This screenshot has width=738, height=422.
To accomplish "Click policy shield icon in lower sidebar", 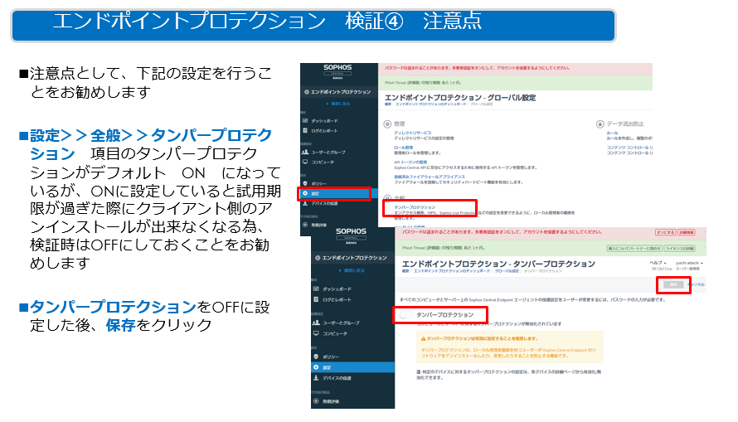I will (316, 357).
